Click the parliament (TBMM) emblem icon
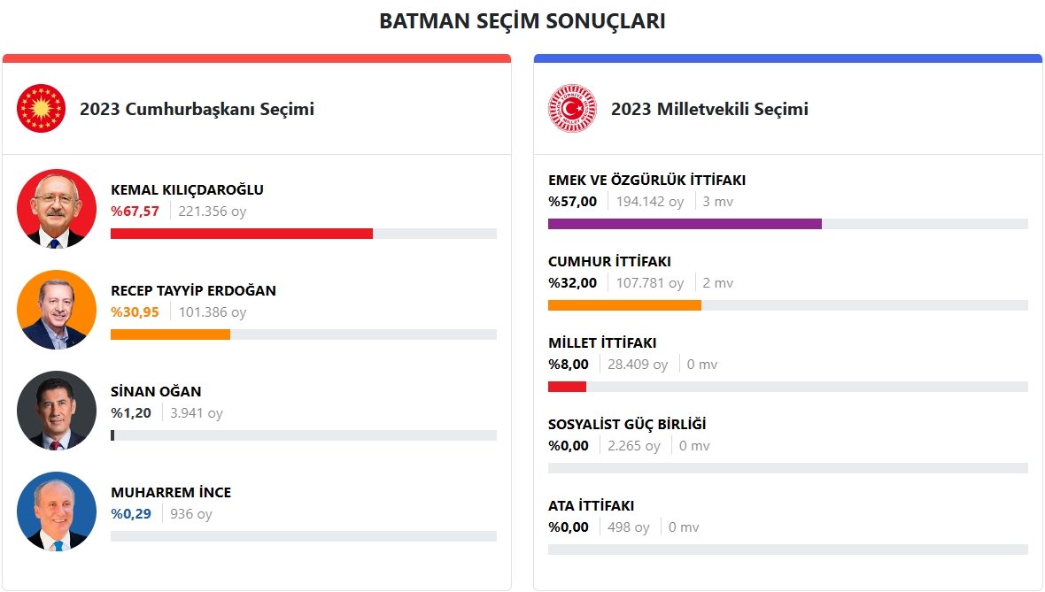This screenshot has height=592, width=1045. (572, 109)
